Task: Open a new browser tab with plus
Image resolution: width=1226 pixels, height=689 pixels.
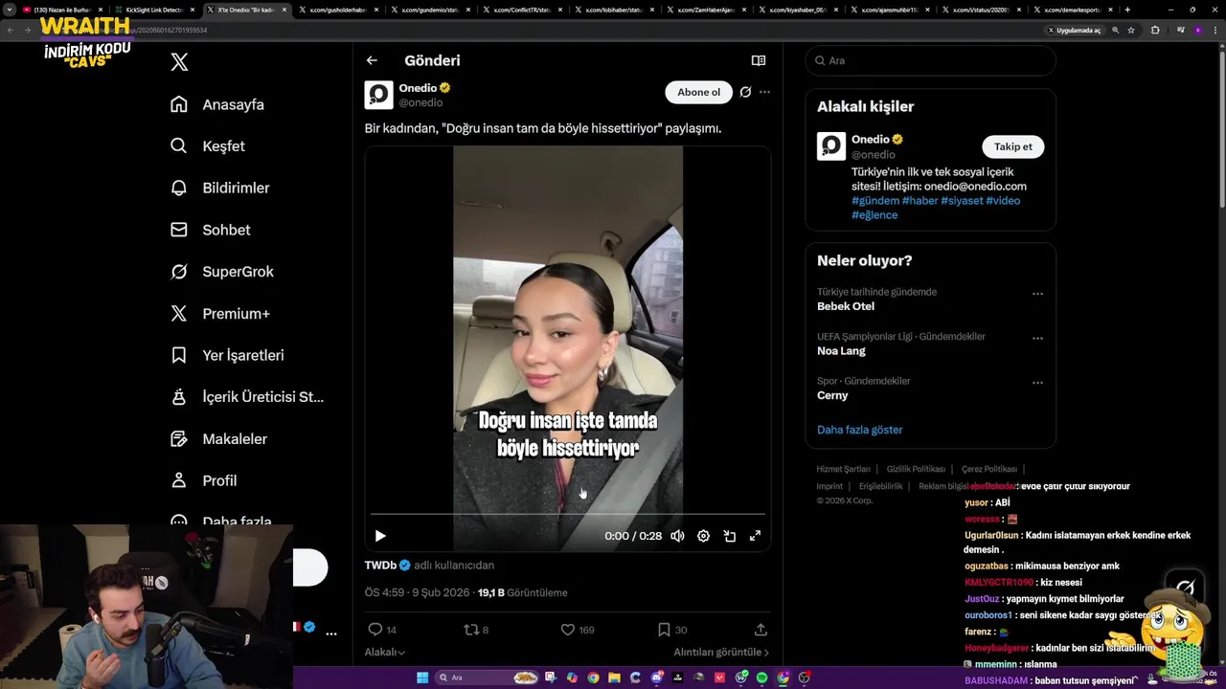Action: tap(1127, 10)
